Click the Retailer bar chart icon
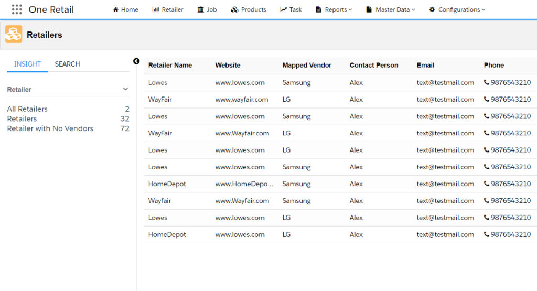 click(x=155, y=9)
